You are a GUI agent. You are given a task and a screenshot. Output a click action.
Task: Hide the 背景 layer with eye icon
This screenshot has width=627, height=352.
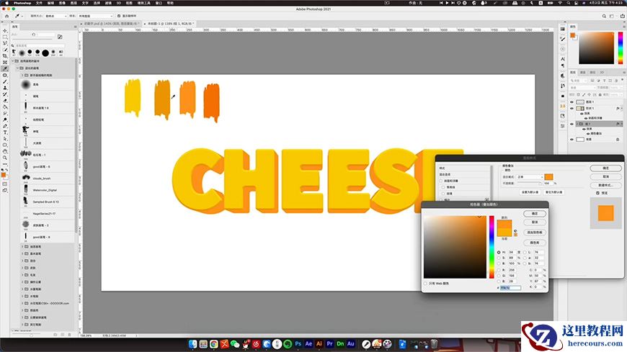[x=572, y=140]
